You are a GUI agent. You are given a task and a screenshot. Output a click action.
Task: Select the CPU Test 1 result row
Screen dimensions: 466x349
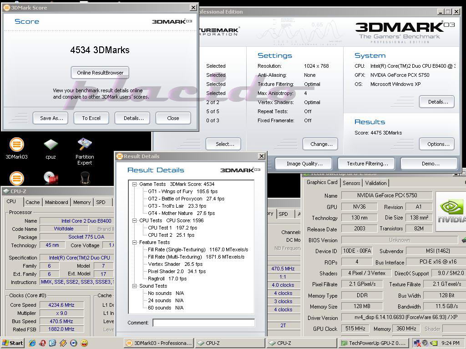[x=172, y=228]
